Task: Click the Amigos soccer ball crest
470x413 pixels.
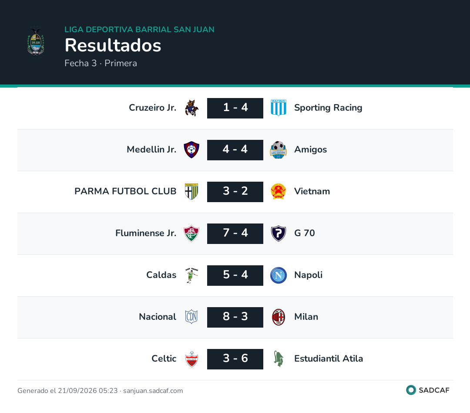Action: coord(279,150)
